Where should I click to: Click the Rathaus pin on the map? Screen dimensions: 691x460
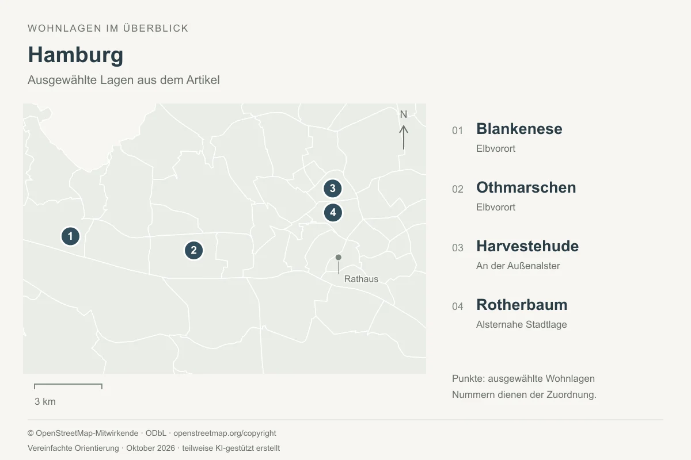coord(339,257)
